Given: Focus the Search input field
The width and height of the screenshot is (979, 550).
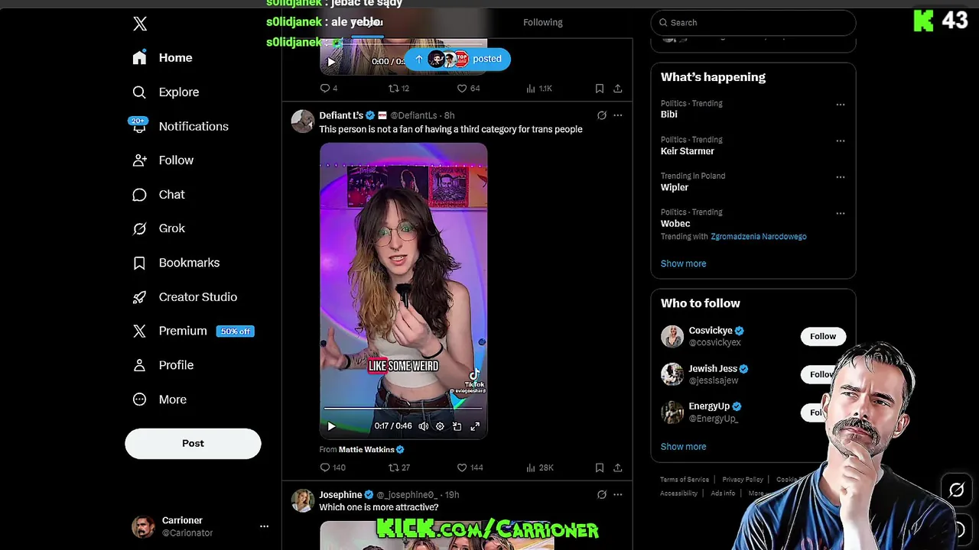Looking at the screenshot, I should tap(753, 22).
